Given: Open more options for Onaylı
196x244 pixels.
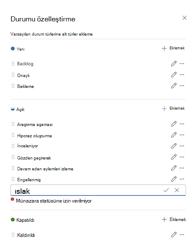Looking at the screenshot, I should tap(182, 74).
